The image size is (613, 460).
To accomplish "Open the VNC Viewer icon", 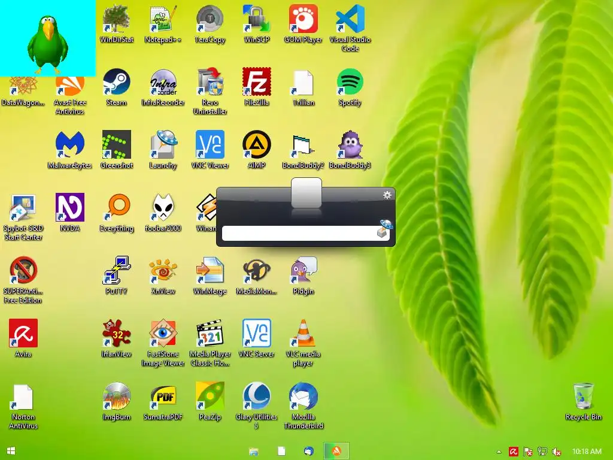I will (210, 149).
